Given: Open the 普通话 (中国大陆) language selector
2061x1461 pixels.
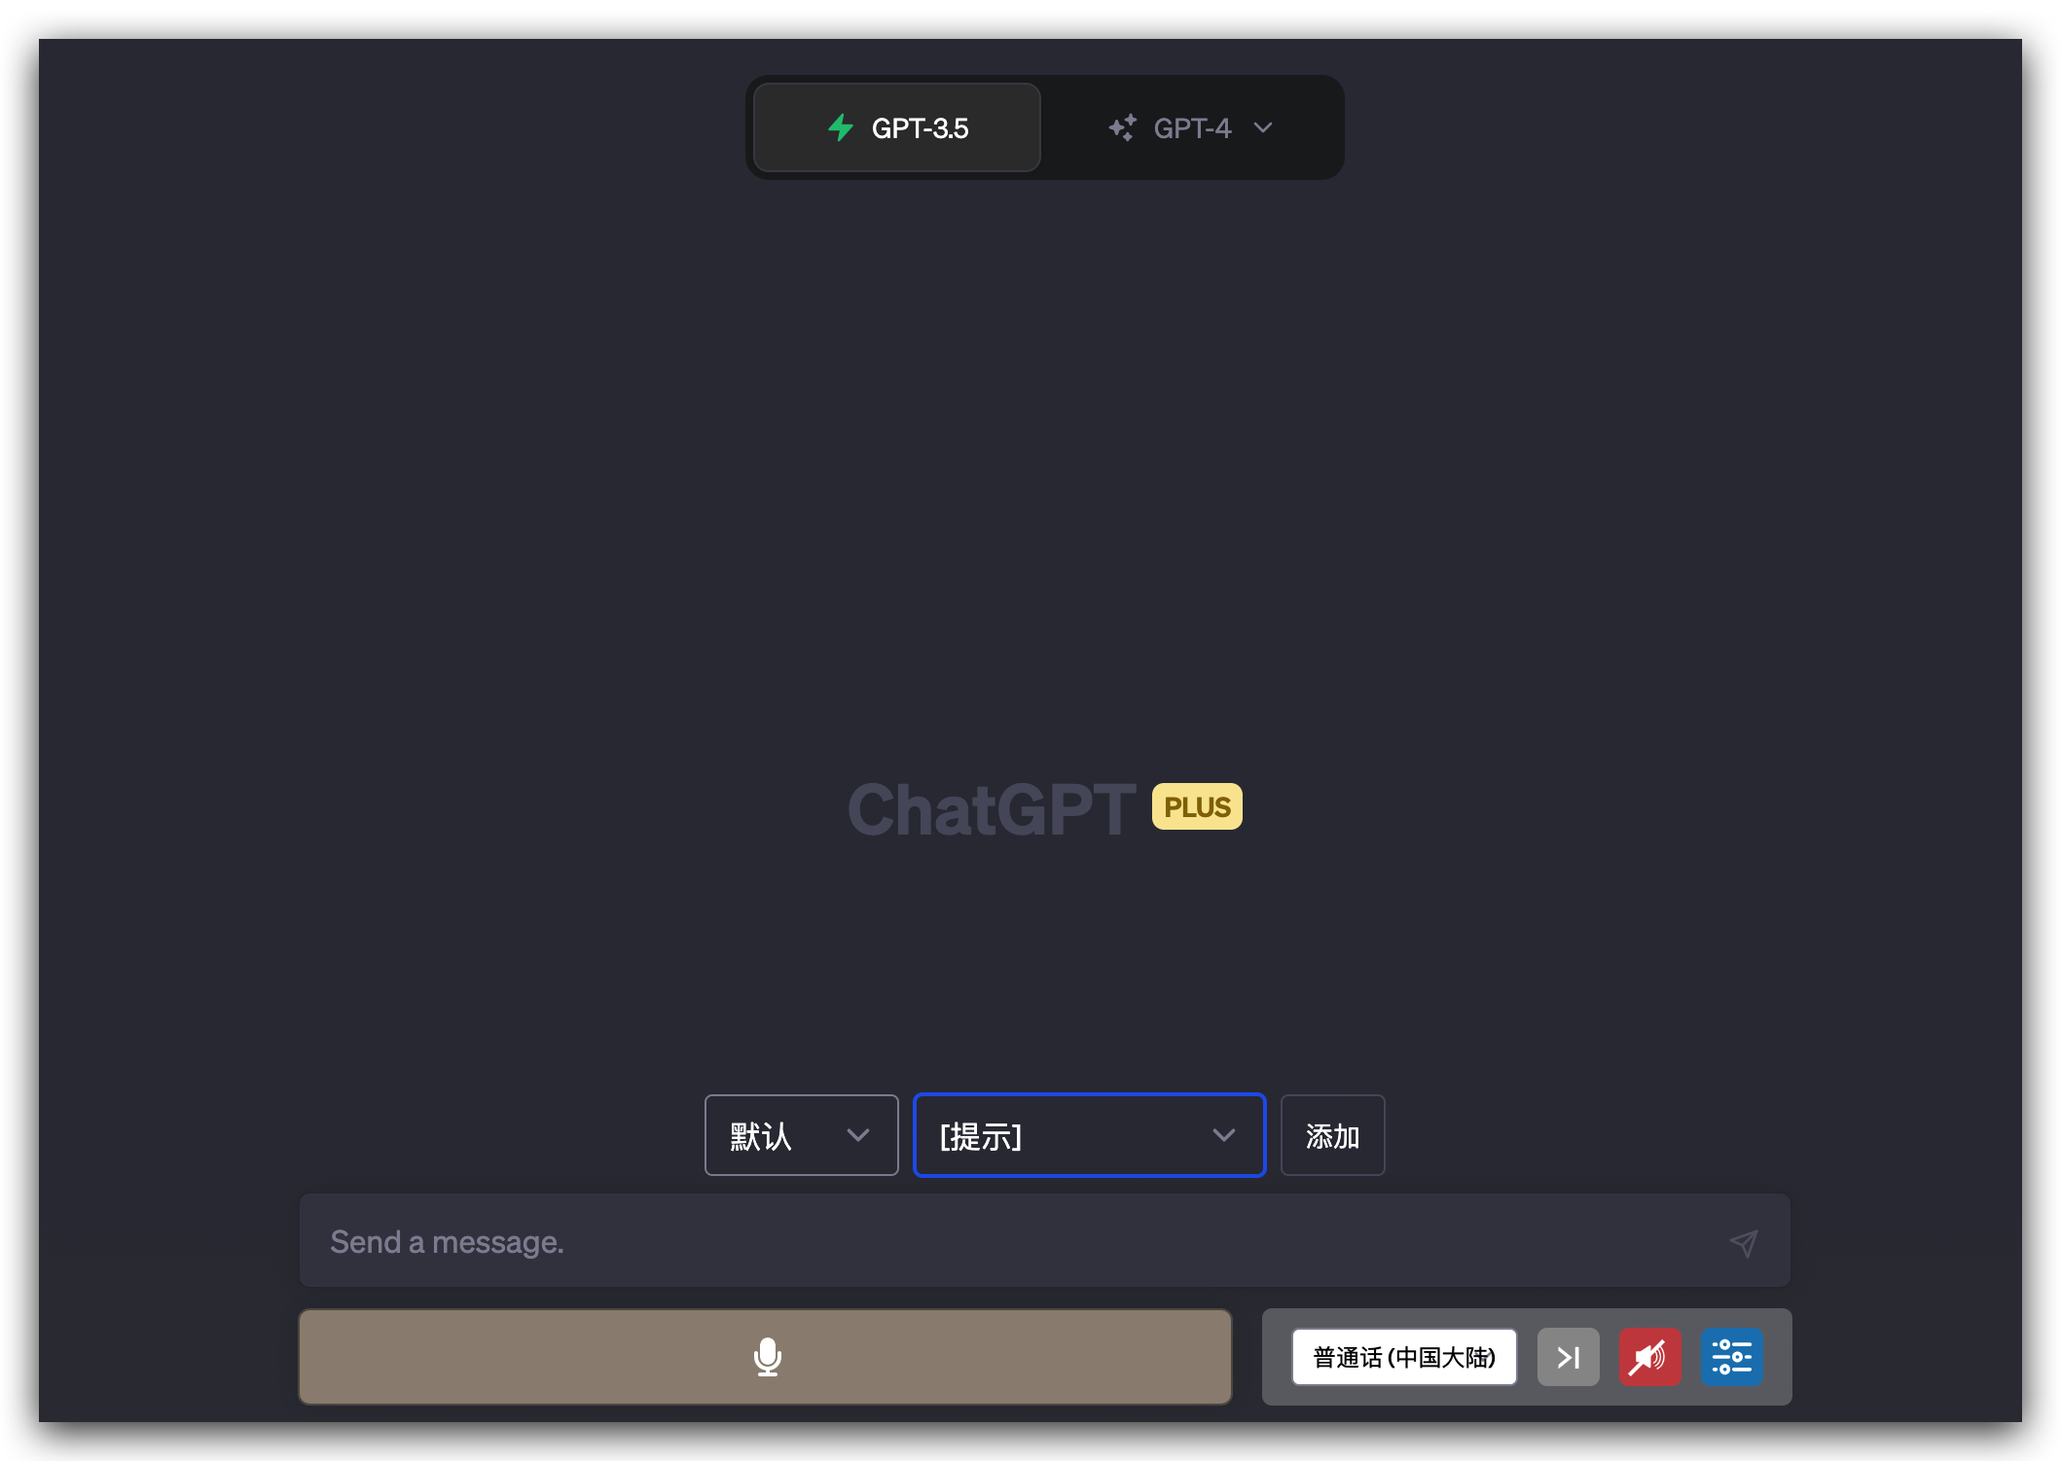Looking at the screenshot, I should [x=1403, y=1357].
